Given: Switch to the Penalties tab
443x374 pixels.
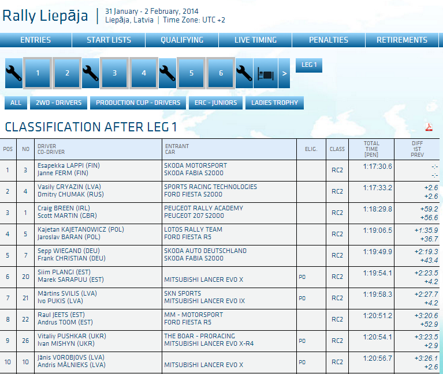Looking at the screenshot, I should pyautogui.click(x=329, y=40).
